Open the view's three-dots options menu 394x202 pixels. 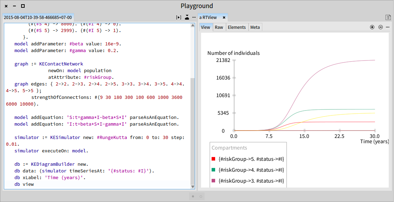[x=388, y=27]
